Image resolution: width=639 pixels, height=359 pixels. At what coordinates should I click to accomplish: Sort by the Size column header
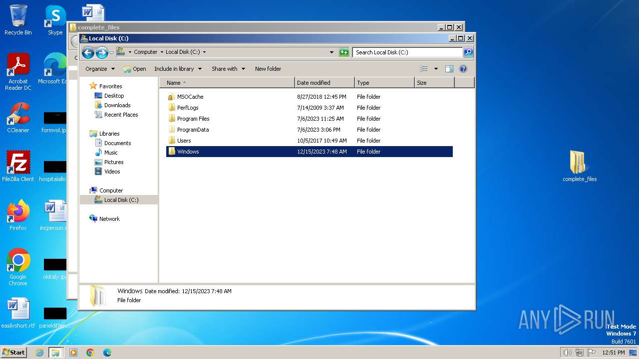point(434,83)
